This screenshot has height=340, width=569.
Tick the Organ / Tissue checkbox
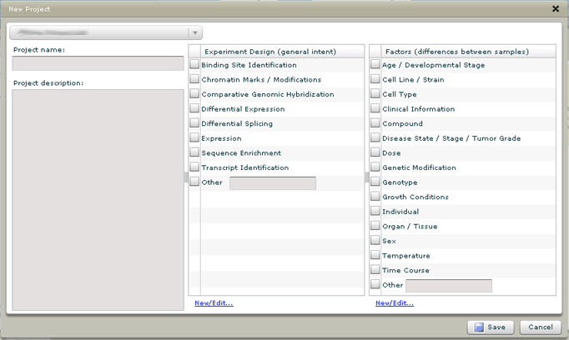coord(375,226)
